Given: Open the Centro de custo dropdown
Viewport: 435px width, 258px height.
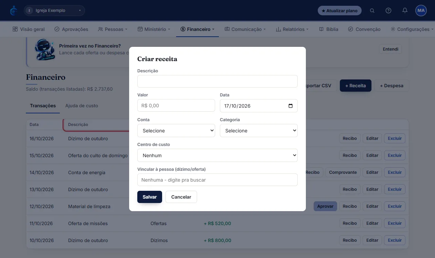Looking at the screenshot, I should [217, 155].
